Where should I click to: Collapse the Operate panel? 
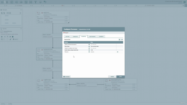click(21, 29)
